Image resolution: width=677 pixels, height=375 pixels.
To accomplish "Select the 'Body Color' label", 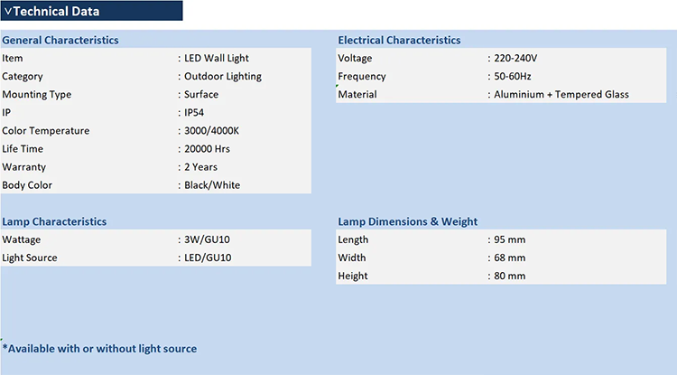I will click(x=27, y=185).
